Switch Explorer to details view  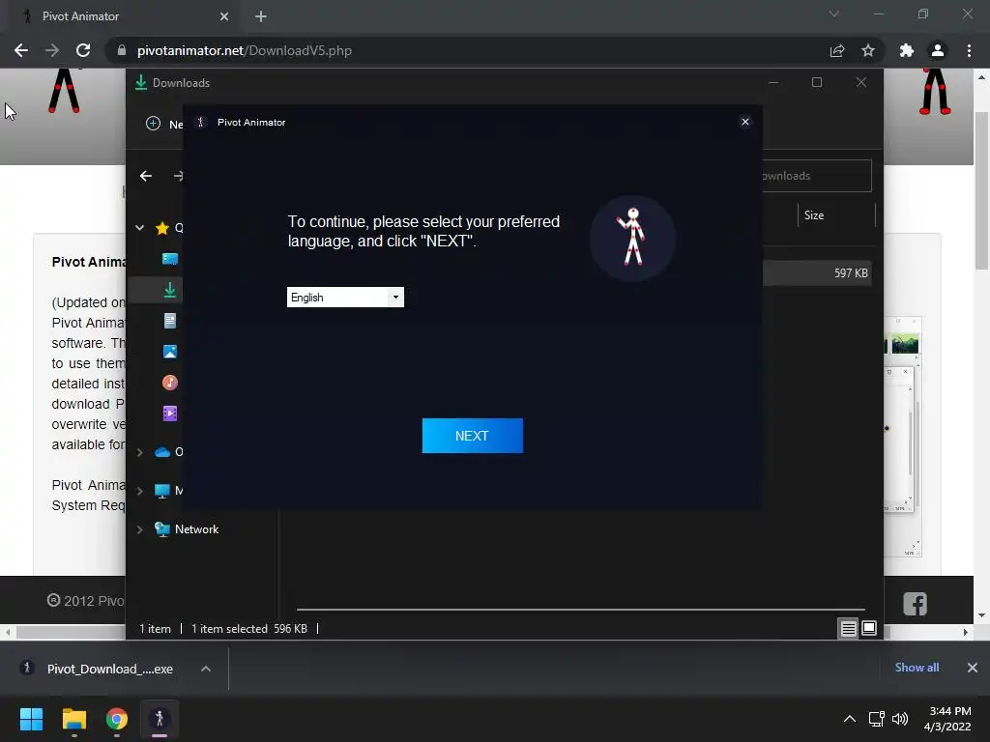(x=848, y=628)
